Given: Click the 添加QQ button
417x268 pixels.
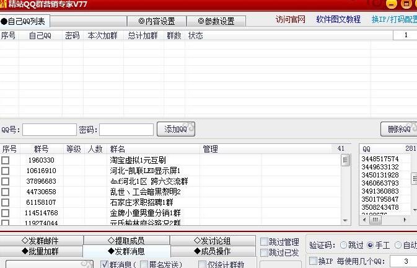Looking at the screenshot, I should [x=176, y=129].
